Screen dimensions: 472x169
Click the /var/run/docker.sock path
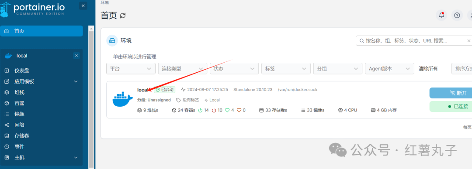(x=298, y=90)
